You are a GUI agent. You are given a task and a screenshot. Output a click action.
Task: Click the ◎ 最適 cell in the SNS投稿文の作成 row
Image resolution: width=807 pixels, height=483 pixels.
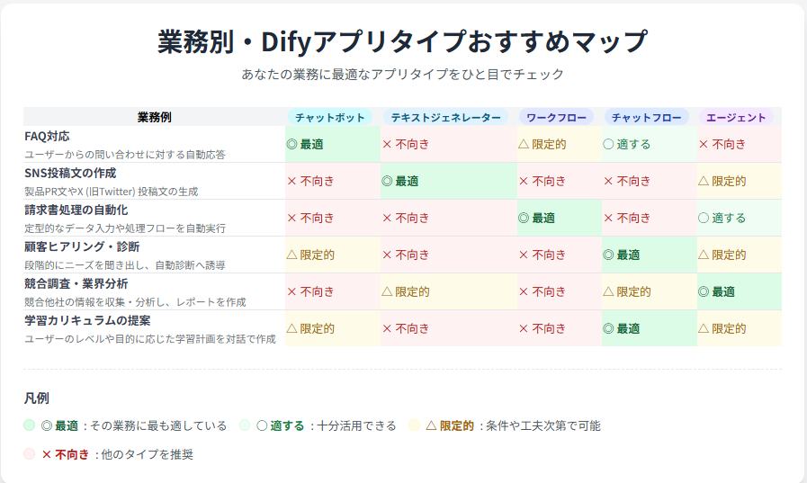pyautogui.click(x=448, y=181)
